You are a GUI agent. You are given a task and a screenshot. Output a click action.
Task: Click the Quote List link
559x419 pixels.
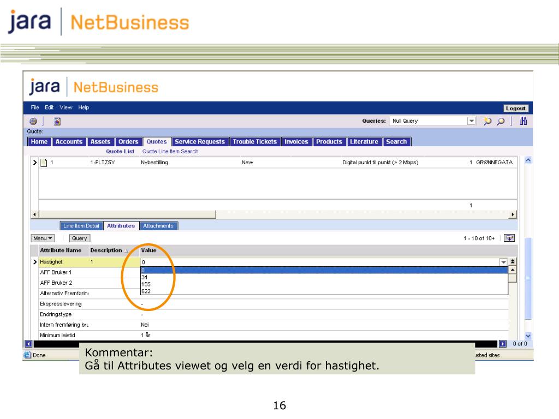pyautogui.click(x=120, y=152)
